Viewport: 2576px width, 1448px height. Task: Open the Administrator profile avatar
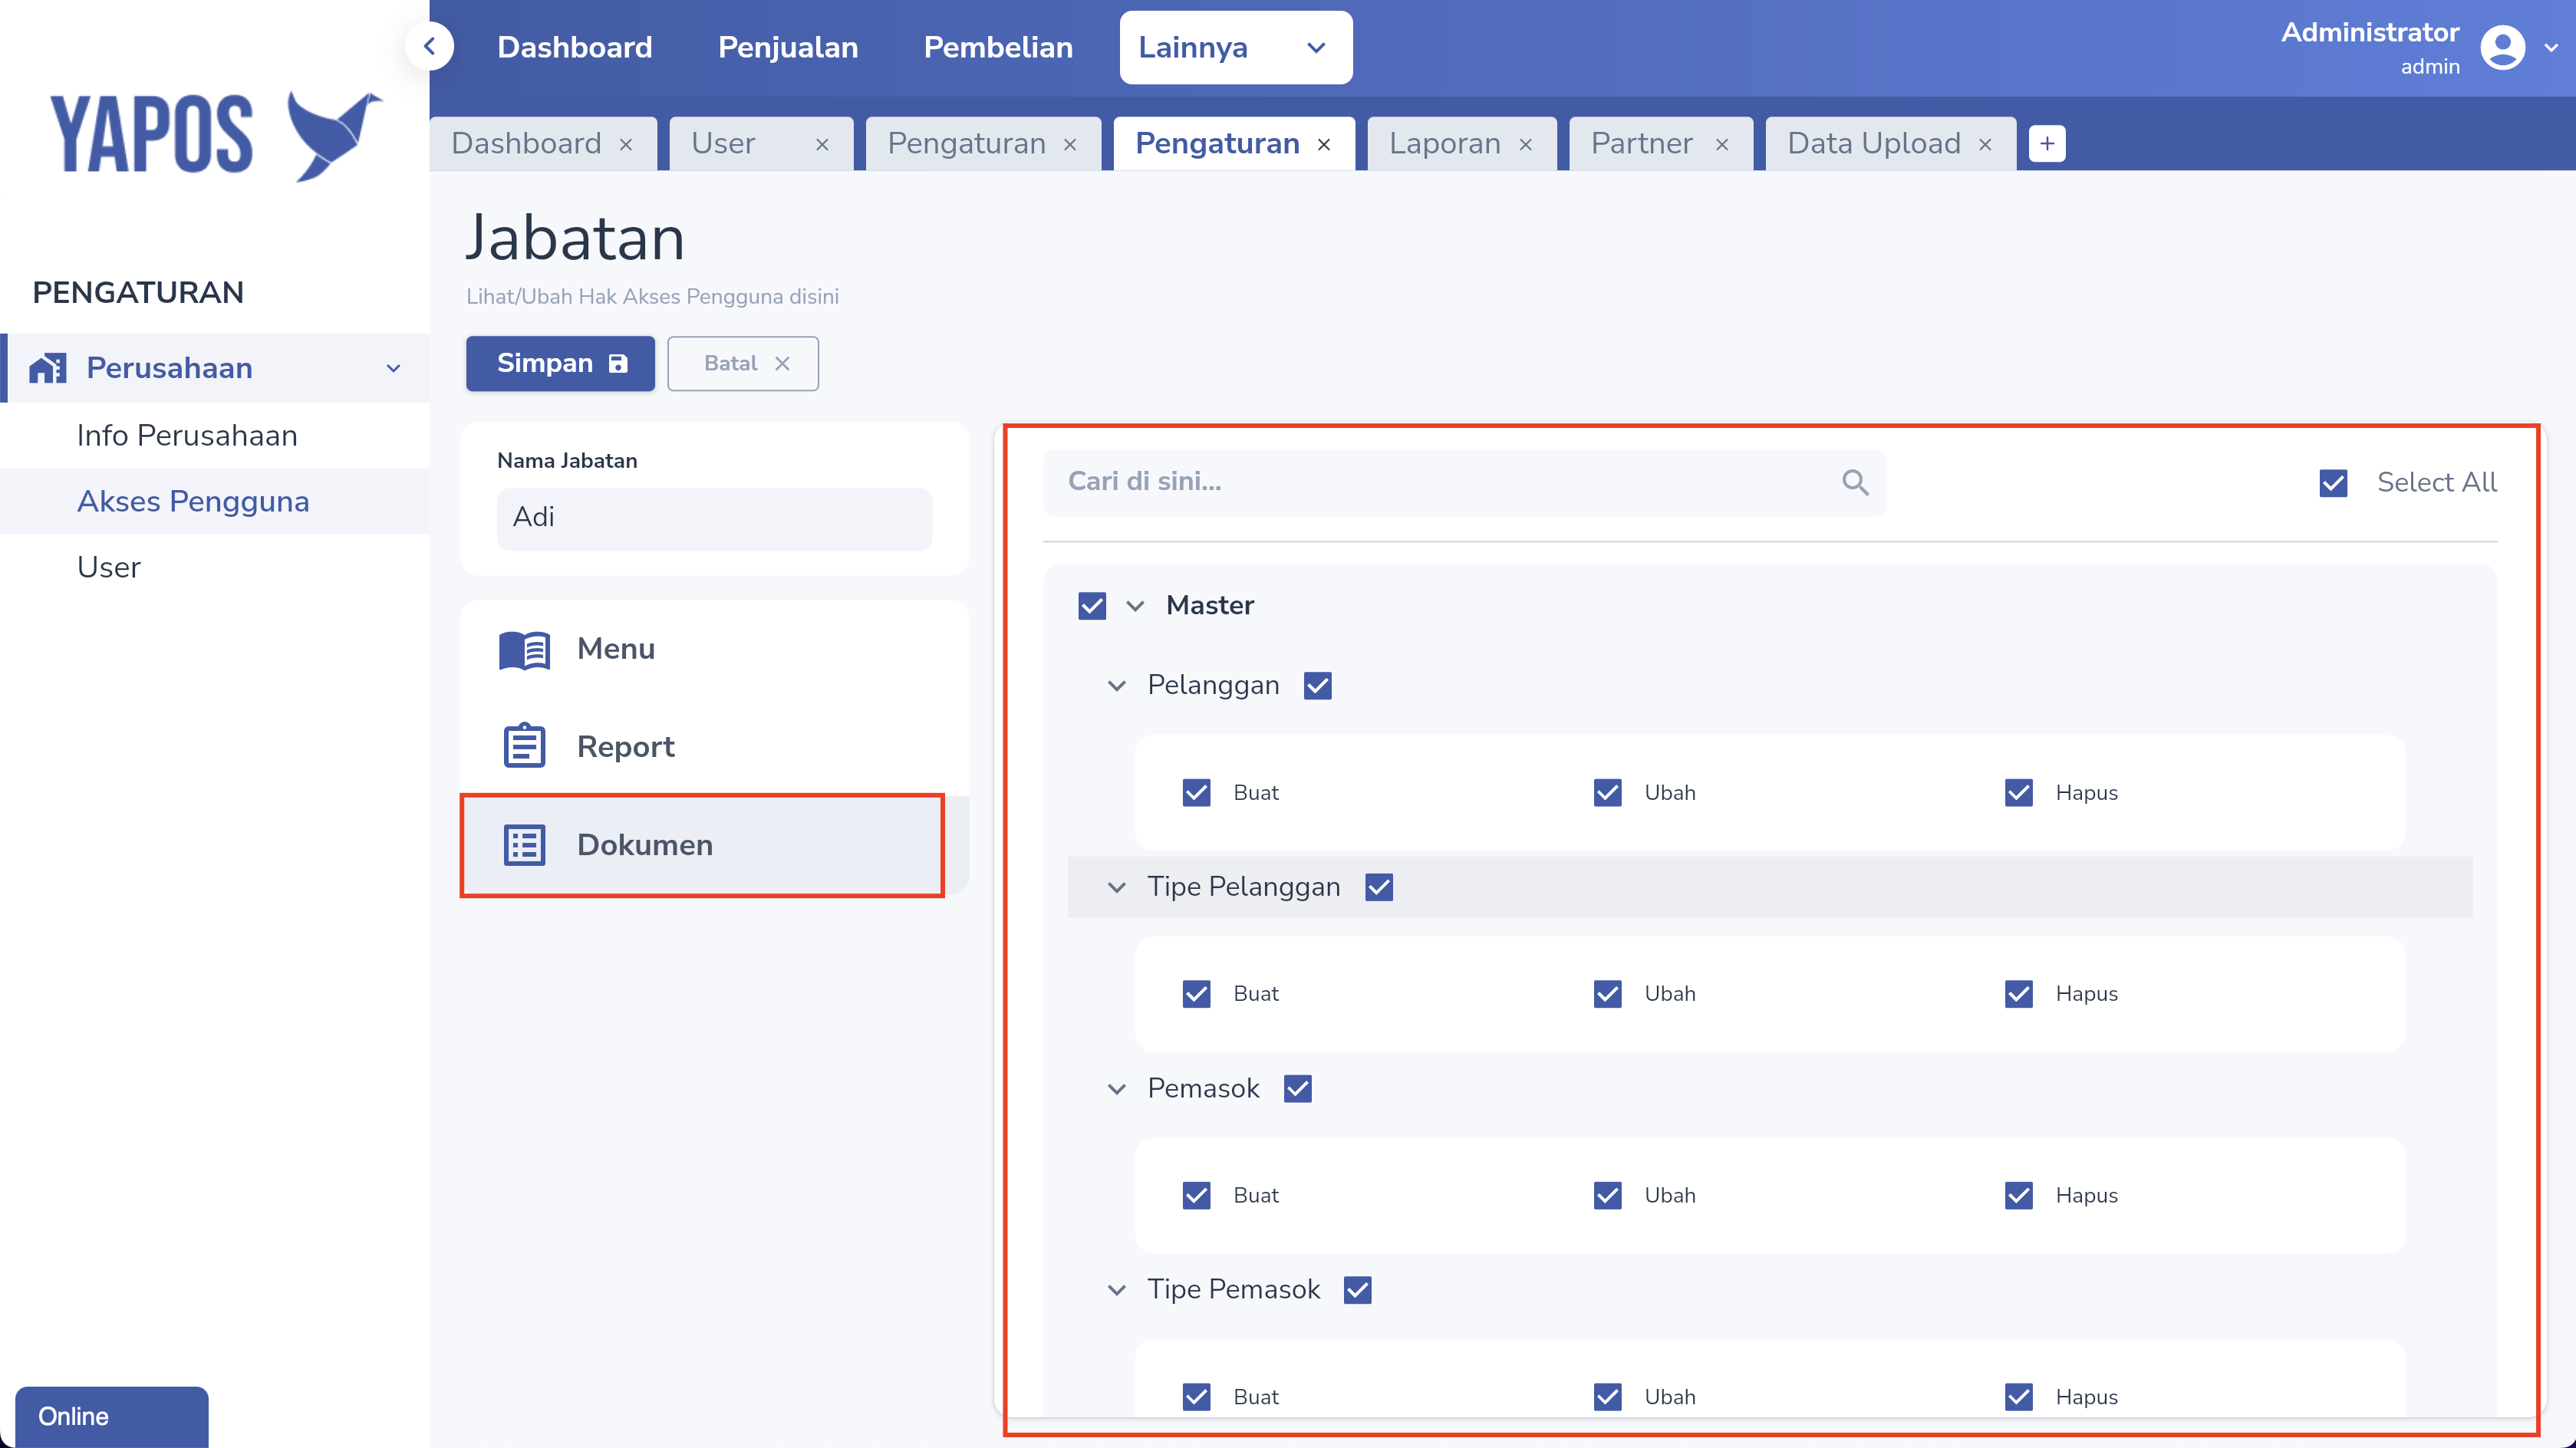coord(2502,48)
